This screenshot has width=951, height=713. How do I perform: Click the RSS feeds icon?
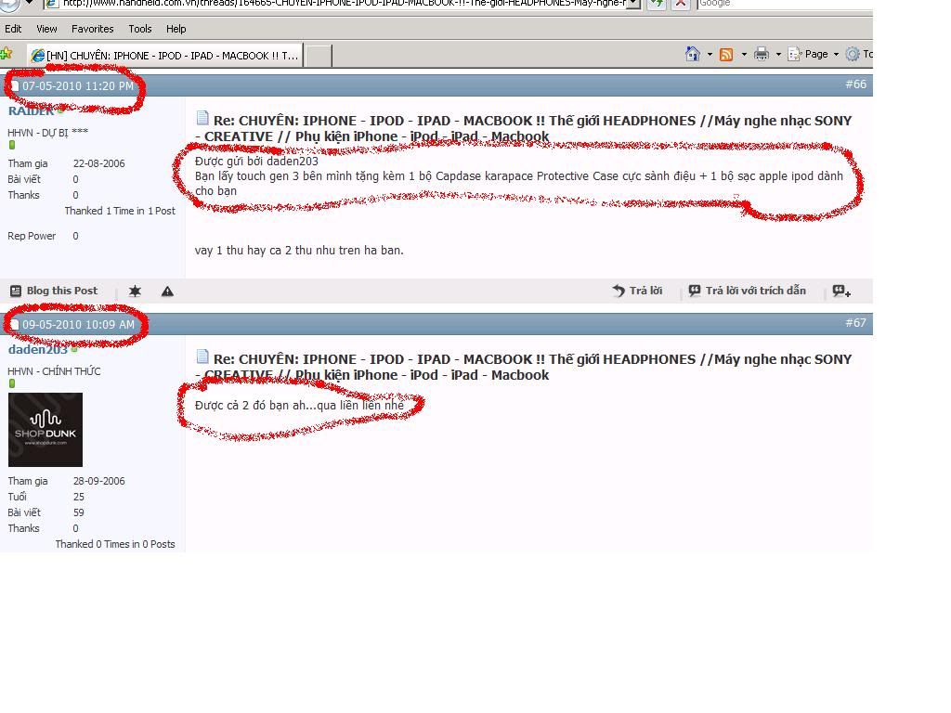tap(726, 54)
